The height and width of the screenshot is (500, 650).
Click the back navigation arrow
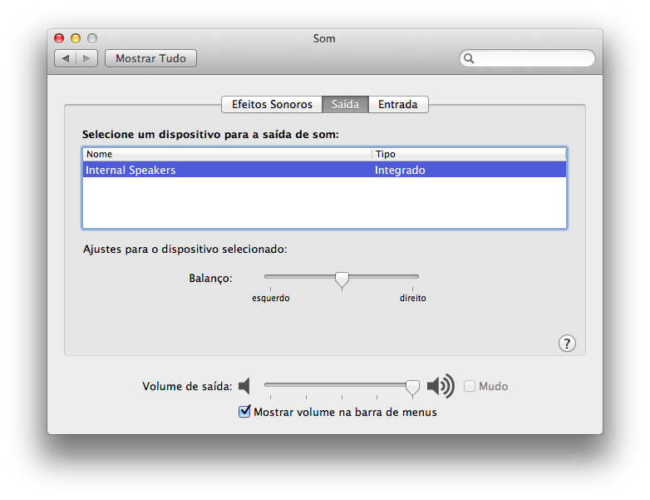tap(66, 58)
